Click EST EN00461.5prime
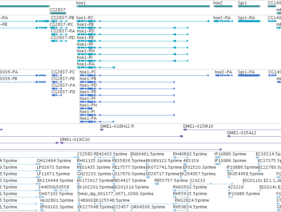Screen dimensions: 281x212 click(147, 154)
